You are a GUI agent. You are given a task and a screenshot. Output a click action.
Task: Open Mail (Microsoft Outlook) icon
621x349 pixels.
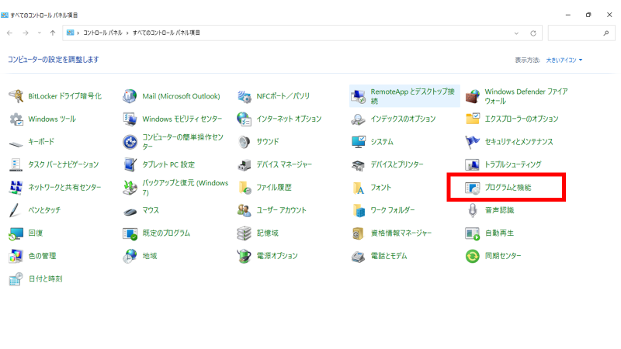click(x=130, y=96)
